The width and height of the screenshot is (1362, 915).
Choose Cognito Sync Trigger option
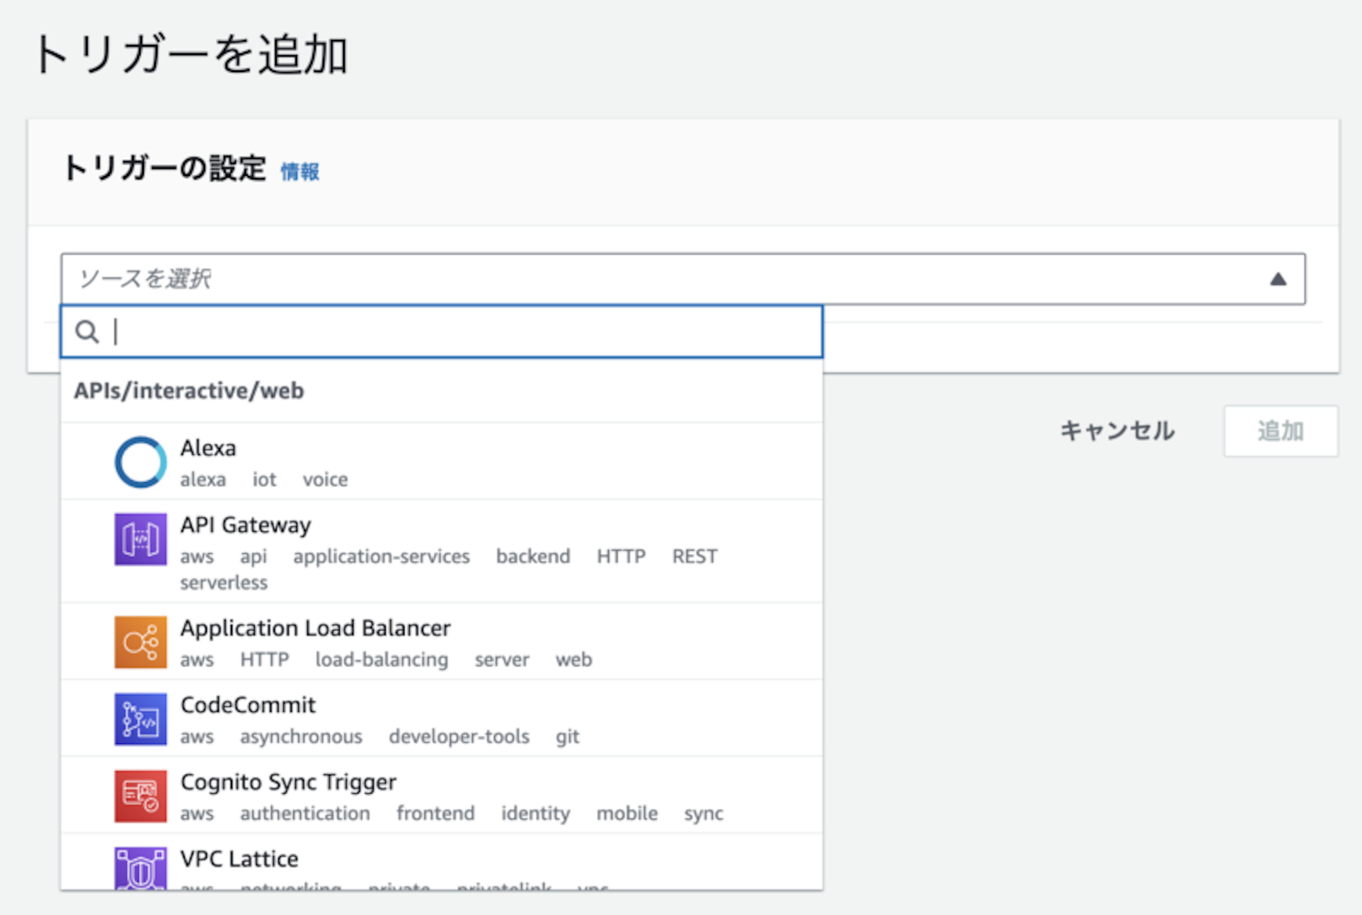click(442, 795)
